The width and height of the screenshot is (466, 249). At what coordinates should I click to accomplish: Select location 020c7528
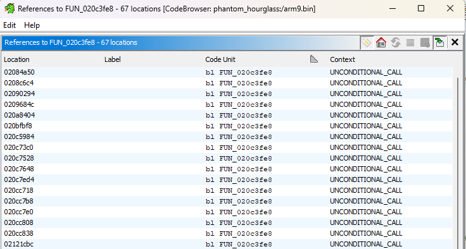19,158
